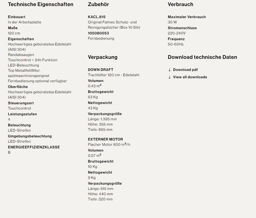Click the arrow icon beside Download pdf
This screenshot has width=256, height=218.
pos(169,70)
